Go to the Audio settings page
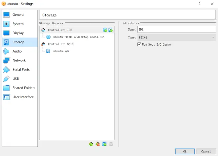 [x=20, y=51]
